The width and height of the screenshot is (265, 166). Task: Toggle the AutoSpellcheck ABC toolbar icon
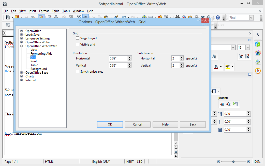[85, 17]
